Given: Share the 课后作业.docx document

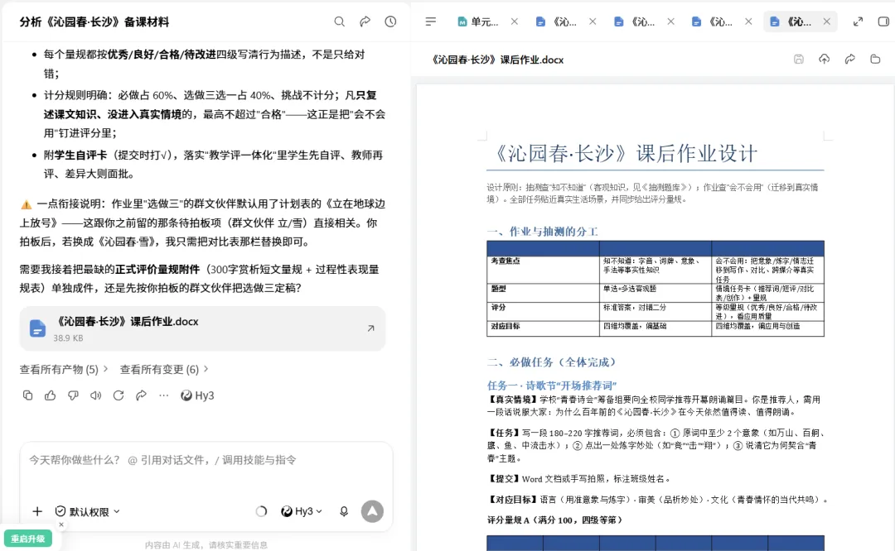Looking at the screenshot, I should [850, 59].
